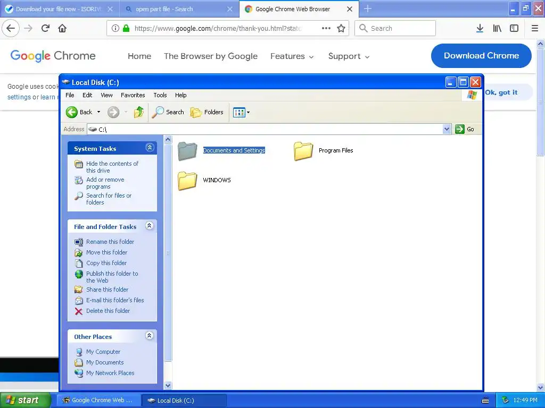Click the Download Chrome button
This screenshot has width=545, height=408.
[x=481, y=55]
